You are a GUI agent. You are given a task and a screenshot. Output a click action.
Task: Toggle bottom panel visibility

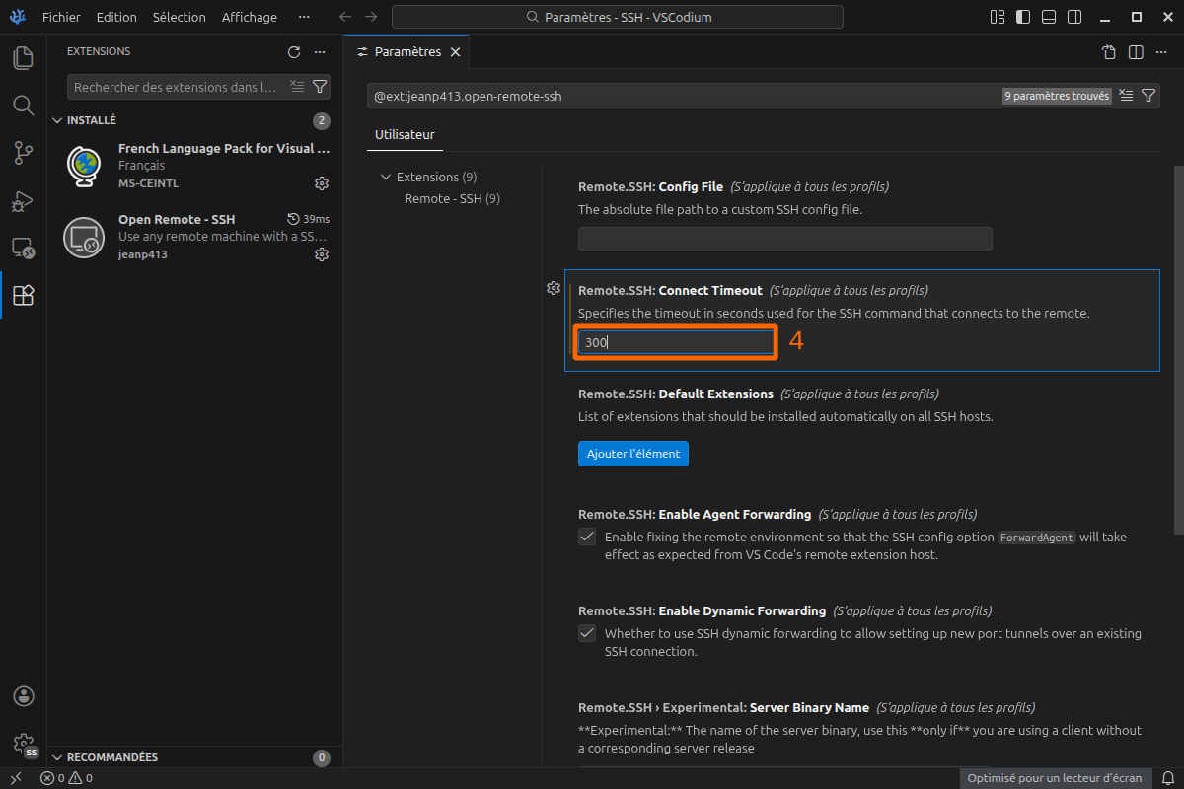coord(1049,17)
